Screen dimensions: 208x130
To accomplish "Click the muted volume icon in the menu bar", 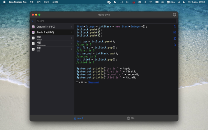I will (127, 2).
